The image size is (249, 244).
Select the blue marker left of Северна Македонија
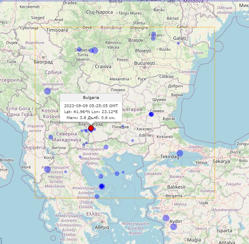coord(51,137)
